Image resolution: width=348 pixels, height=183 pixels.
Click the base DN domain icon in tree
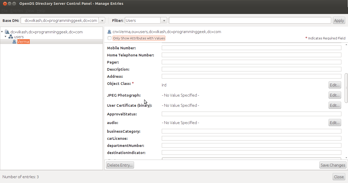pos(7,32)
